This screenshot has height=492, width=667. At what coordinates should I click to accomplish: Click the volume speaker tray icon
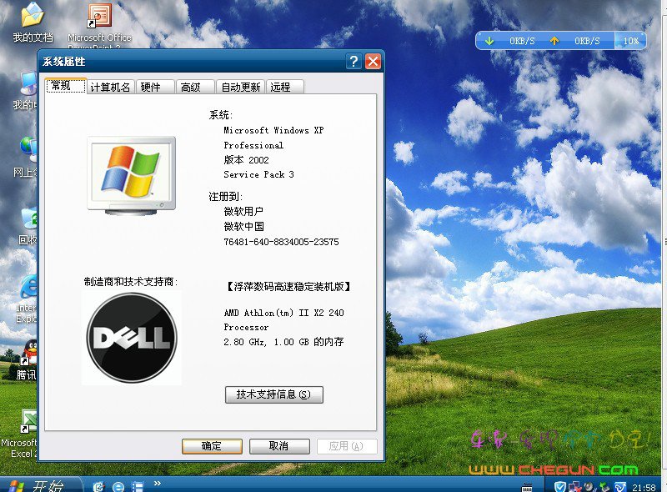pos(589,486)
